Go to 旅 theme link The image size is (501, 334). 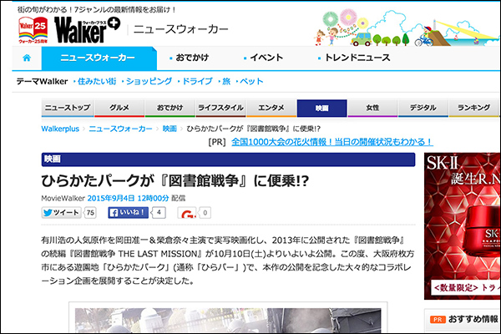point(225,82)
